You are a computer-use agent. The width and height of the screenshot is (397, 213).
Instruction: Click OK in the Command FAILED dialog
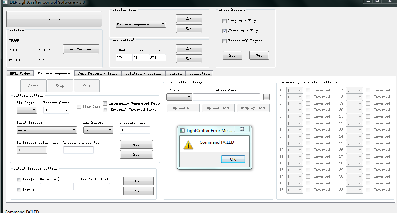coord(233,159)
